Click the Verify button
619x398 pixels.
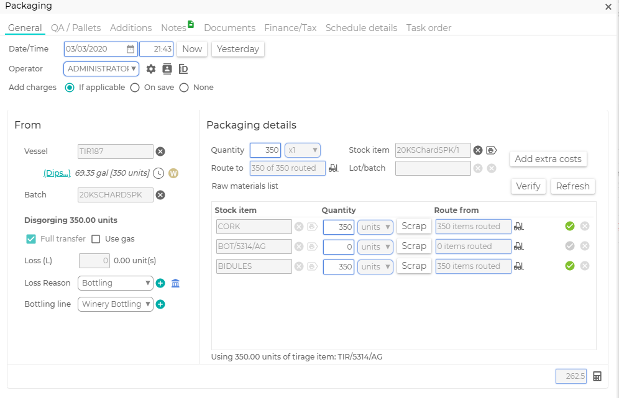pos(528,186)
